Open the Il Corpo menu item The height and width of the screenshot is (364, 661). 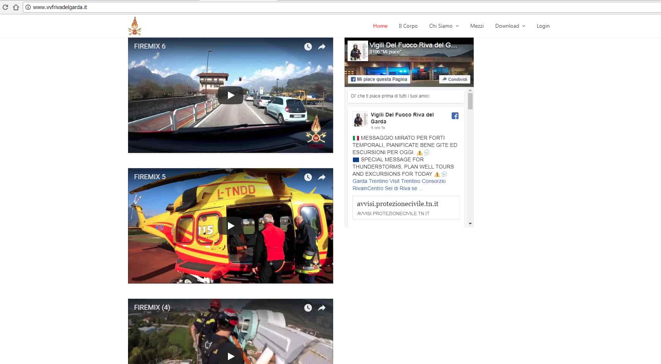(408, 26)
